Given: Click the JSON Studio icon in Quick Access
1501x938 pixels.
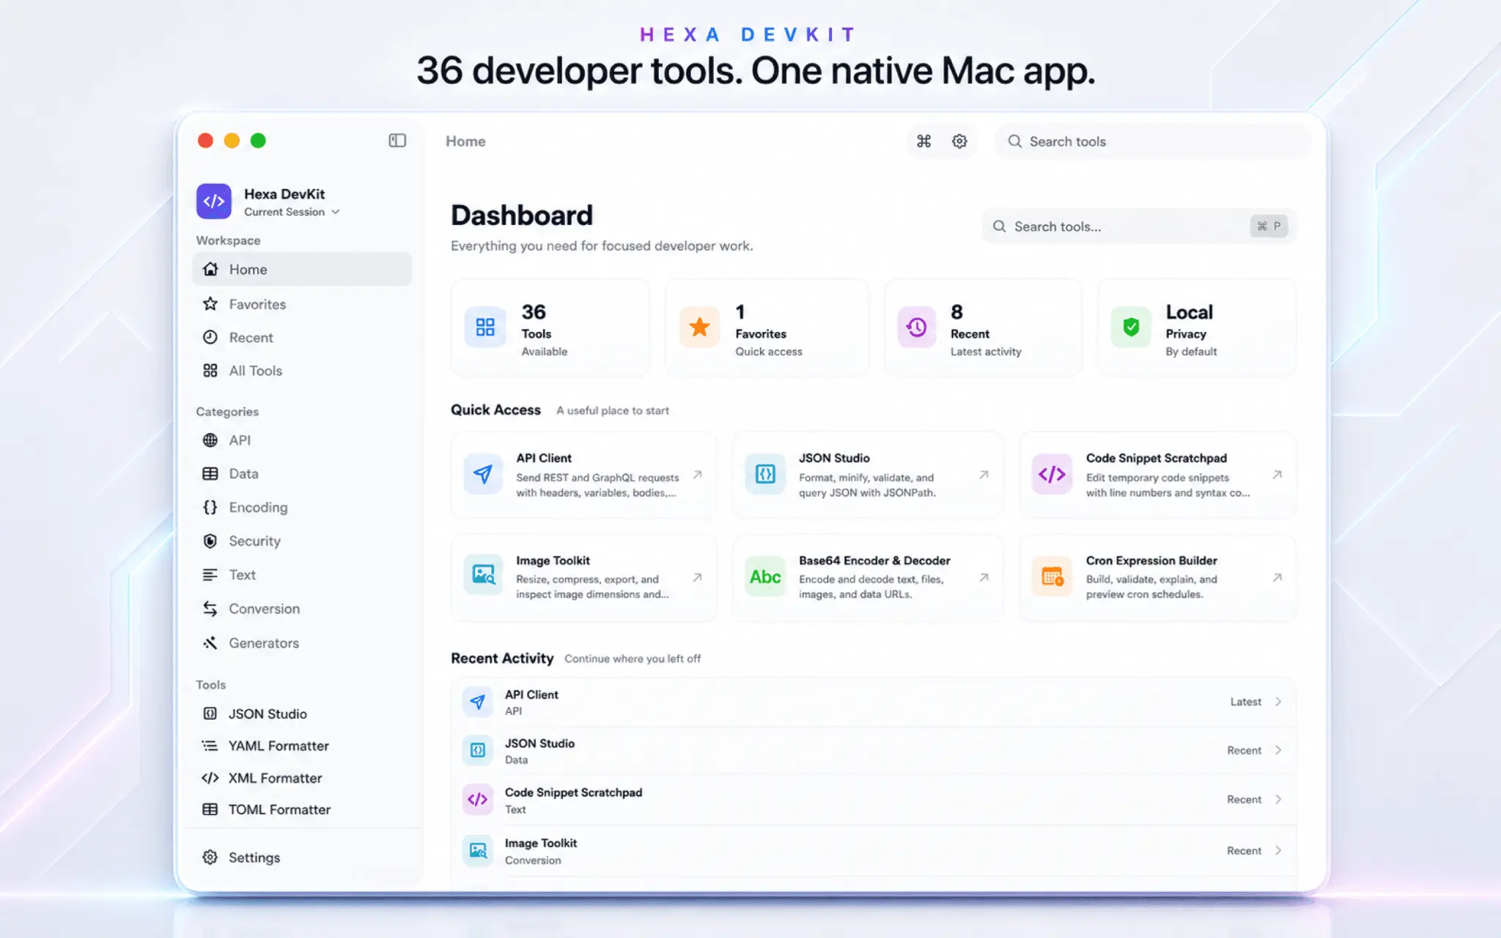Looking at the screenshot, I should (765, 474).
